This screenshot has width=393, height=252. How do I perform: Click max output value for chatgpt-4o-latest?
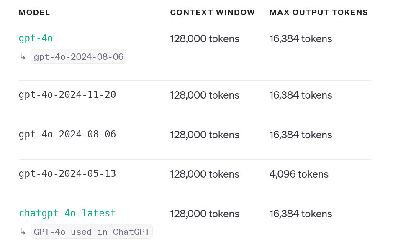(301, 214)
